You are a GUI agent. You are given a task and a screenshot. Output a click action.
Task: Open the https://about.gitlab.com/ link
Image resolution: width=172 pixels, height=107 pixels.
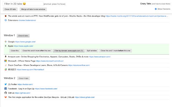point(85,97)
